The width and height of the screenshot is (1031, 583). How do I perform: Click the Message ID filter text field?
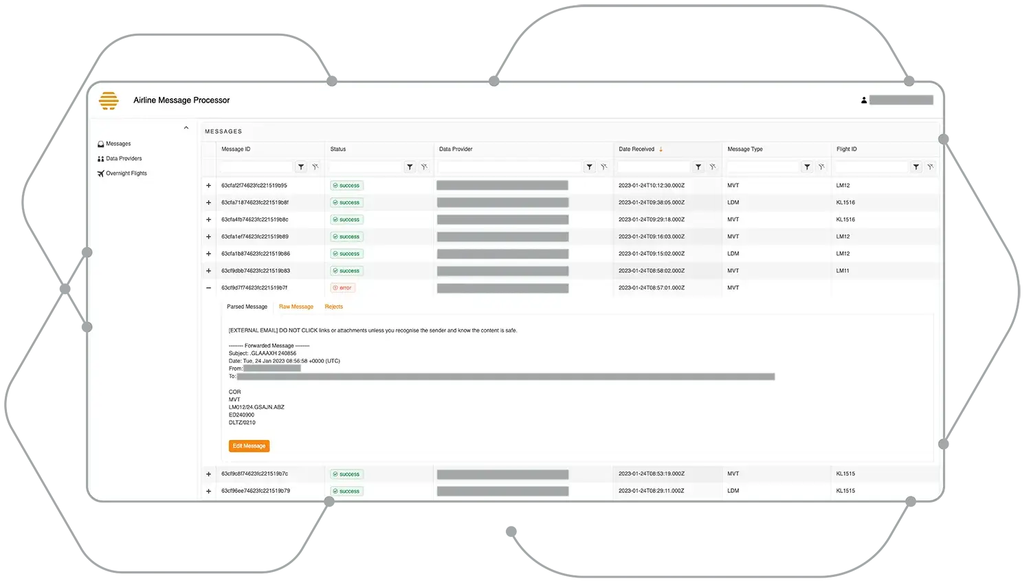(x=256, y=167)
